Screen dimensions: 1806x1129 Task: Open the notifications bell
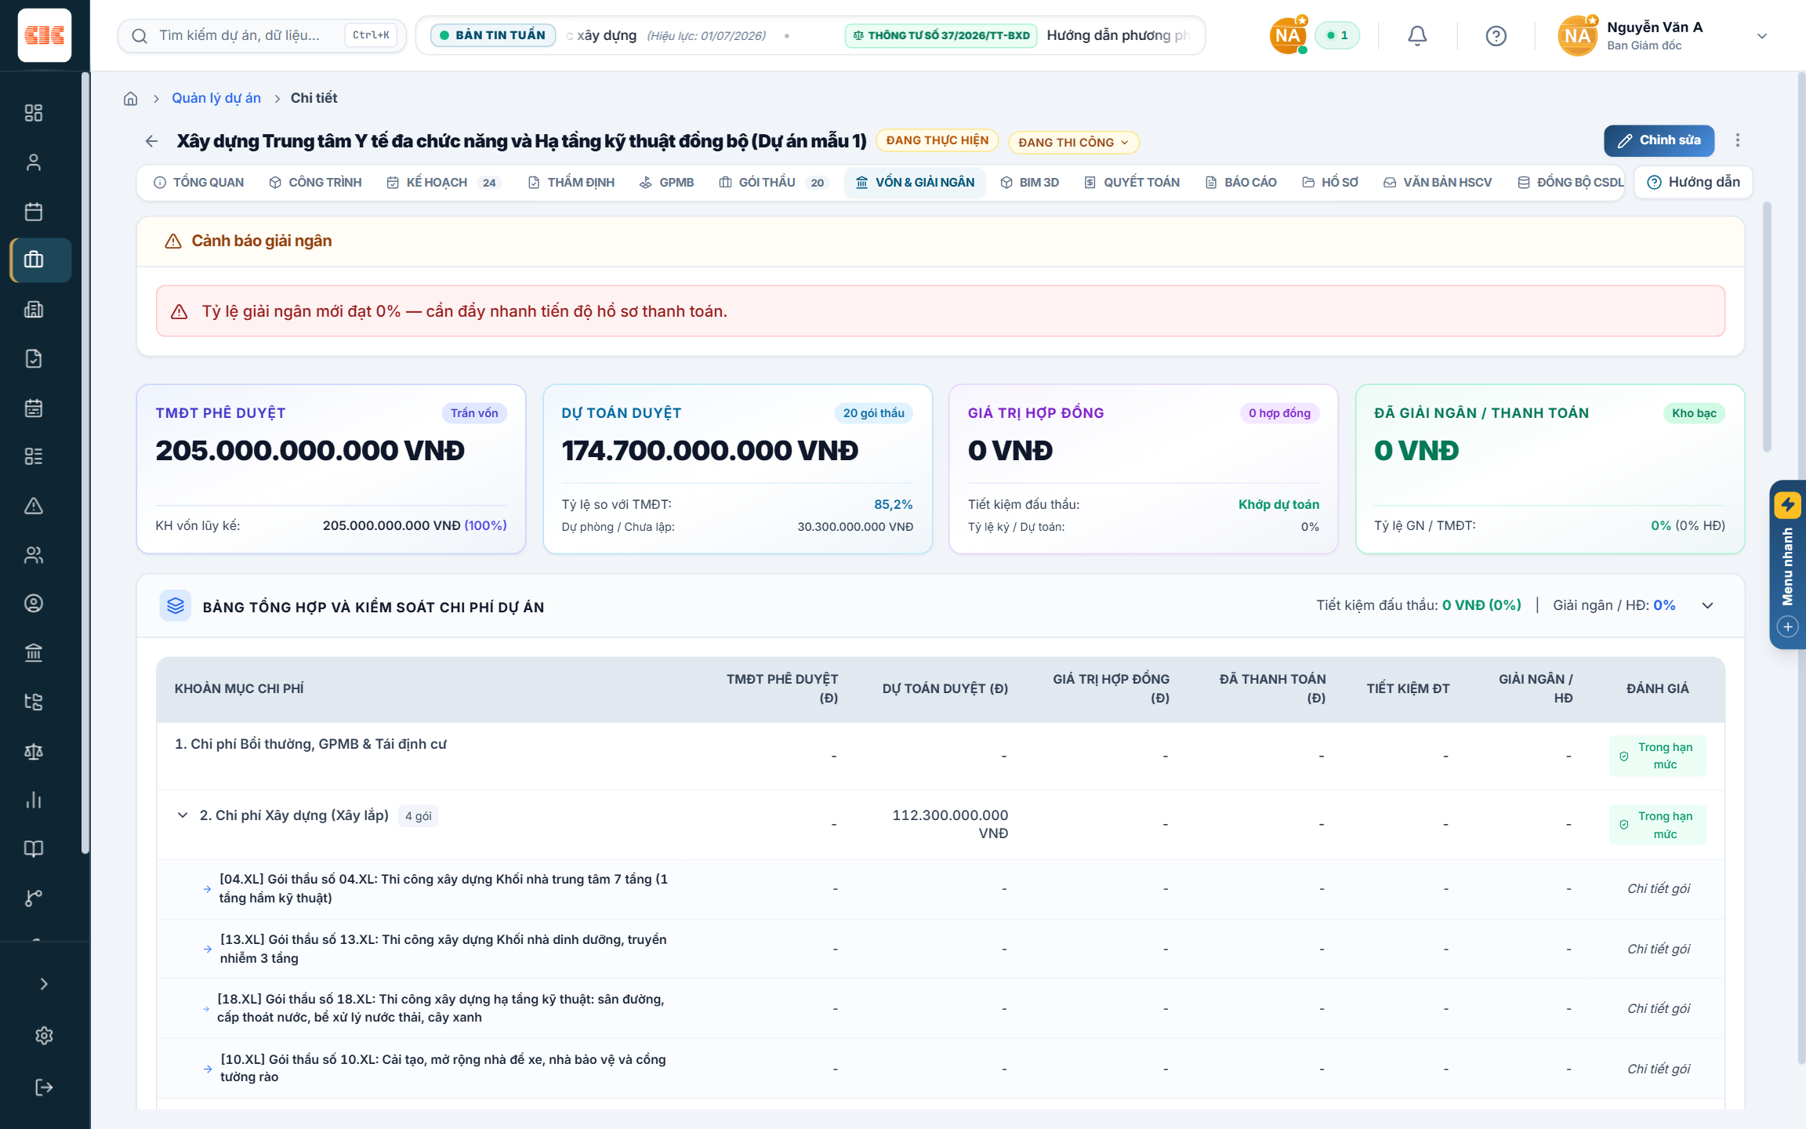(x=1416, y=35)
